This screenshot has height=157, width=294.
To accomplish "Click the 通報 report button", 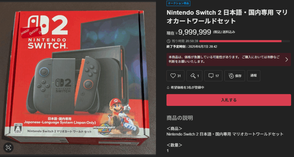I will [x=254, y=76].
